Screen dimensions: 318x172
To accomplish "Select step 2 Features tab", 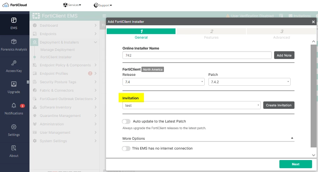I will point(211,34).
